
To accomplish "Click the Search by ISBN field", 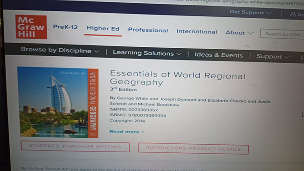I will coord(282,34).
